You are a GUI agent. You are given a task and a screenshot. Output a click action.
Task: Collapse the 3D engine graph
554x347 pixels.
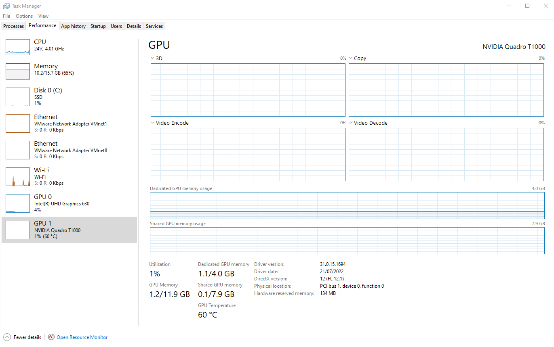(152, 58)
